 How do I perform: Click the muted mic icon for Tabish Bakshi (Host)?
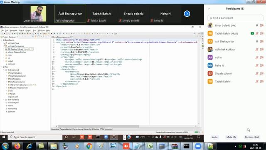tap(257, 33)
